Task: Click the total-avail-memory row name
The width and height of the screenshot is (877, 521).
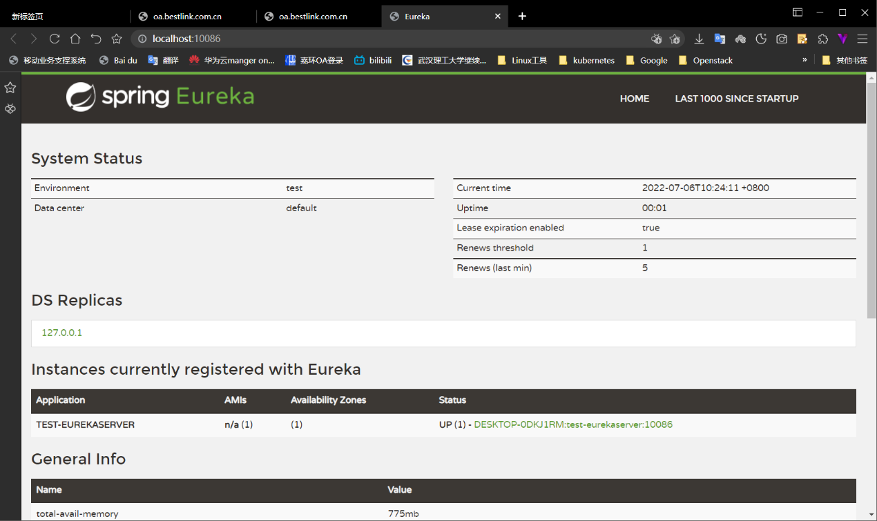Action: pyautogui.click(x=77, y=513)
